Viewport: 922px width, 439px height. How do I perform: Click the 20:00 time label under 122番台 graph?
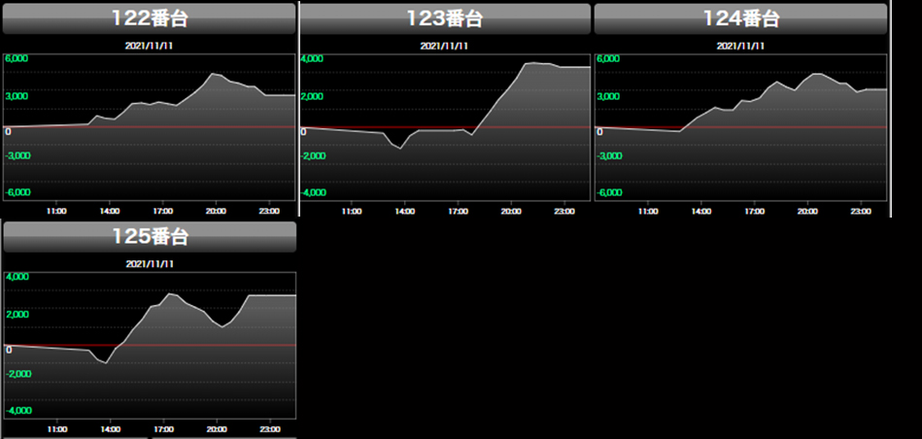(x=216, y=210)
